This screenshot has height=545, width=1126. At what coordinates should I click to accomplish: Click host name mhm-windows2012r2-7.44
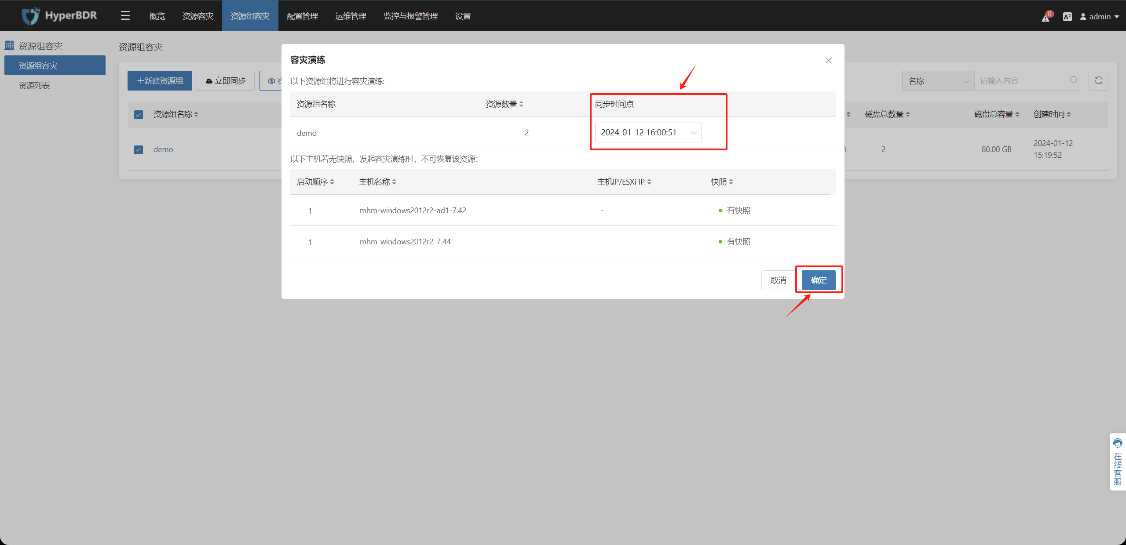click(405, 242)
